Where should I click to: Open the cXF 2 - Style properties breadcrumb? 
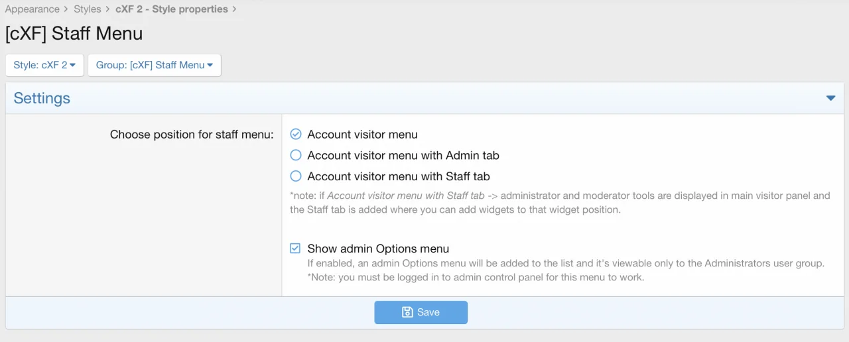coord(171,9)
